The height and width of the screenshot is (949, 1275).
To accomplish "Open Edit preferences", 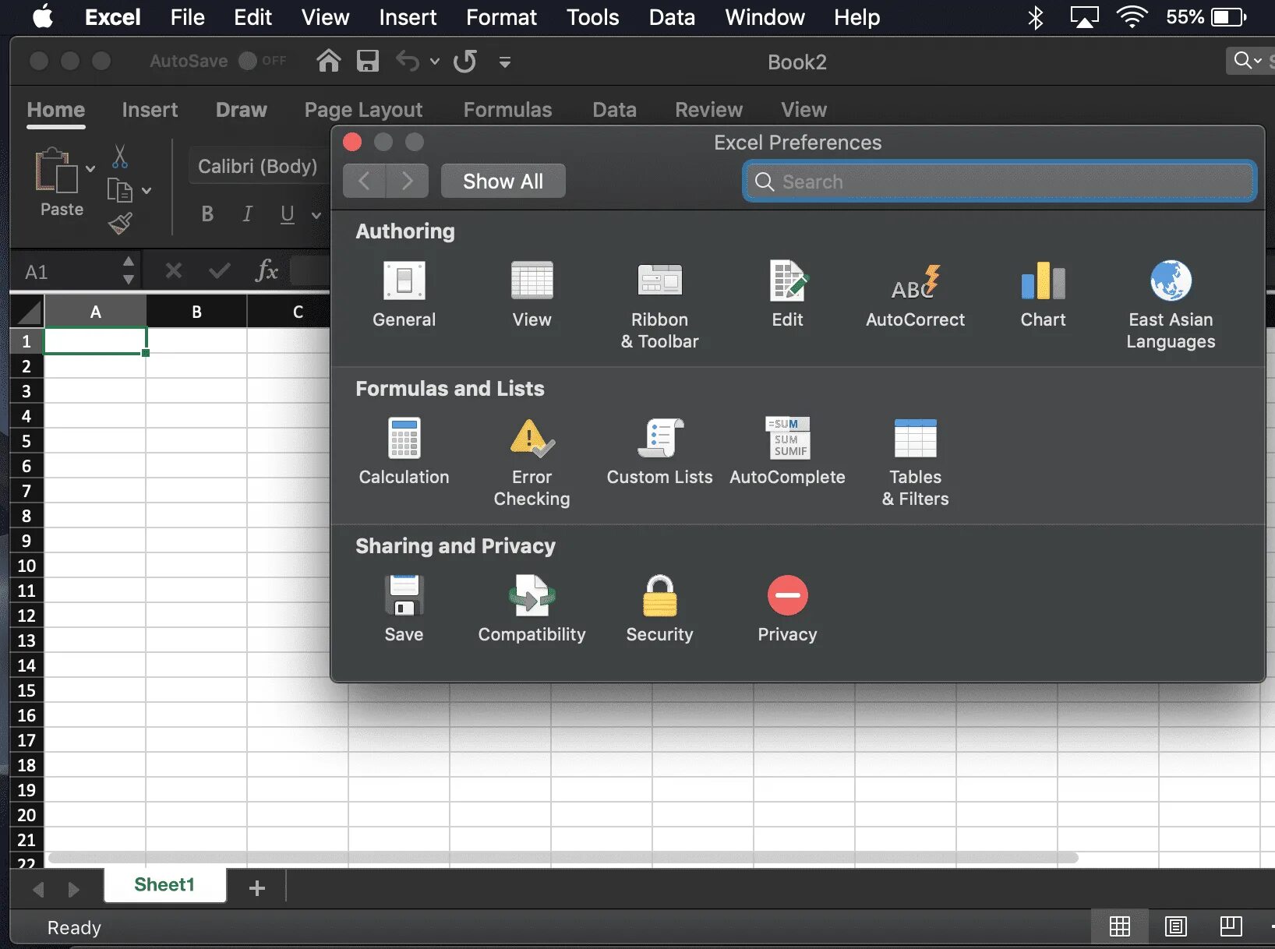I will tap(787, 295).
